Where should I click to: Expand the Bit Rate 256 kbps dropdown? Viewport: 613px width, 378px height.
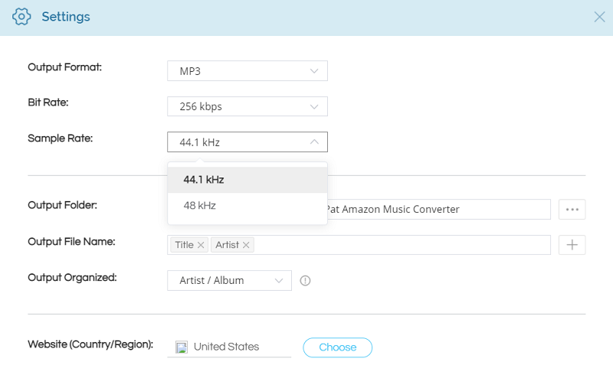point(247,106)
